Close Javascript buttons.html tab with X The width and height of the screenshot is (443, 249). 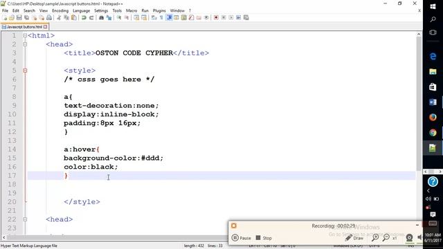(46, 27)
